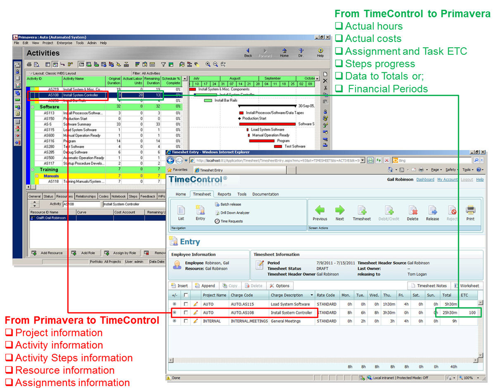Open the Documentation tab in TimeControl
The image size is (498, 391).
click(x=265, y=194)
